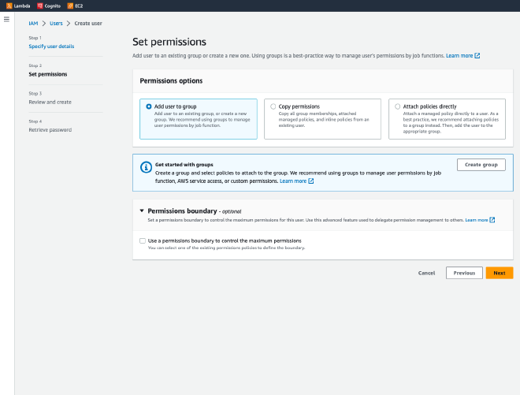This screenshot has height=395, width=520.
Task: Click the info icon in groups banner
Action: 145,167
